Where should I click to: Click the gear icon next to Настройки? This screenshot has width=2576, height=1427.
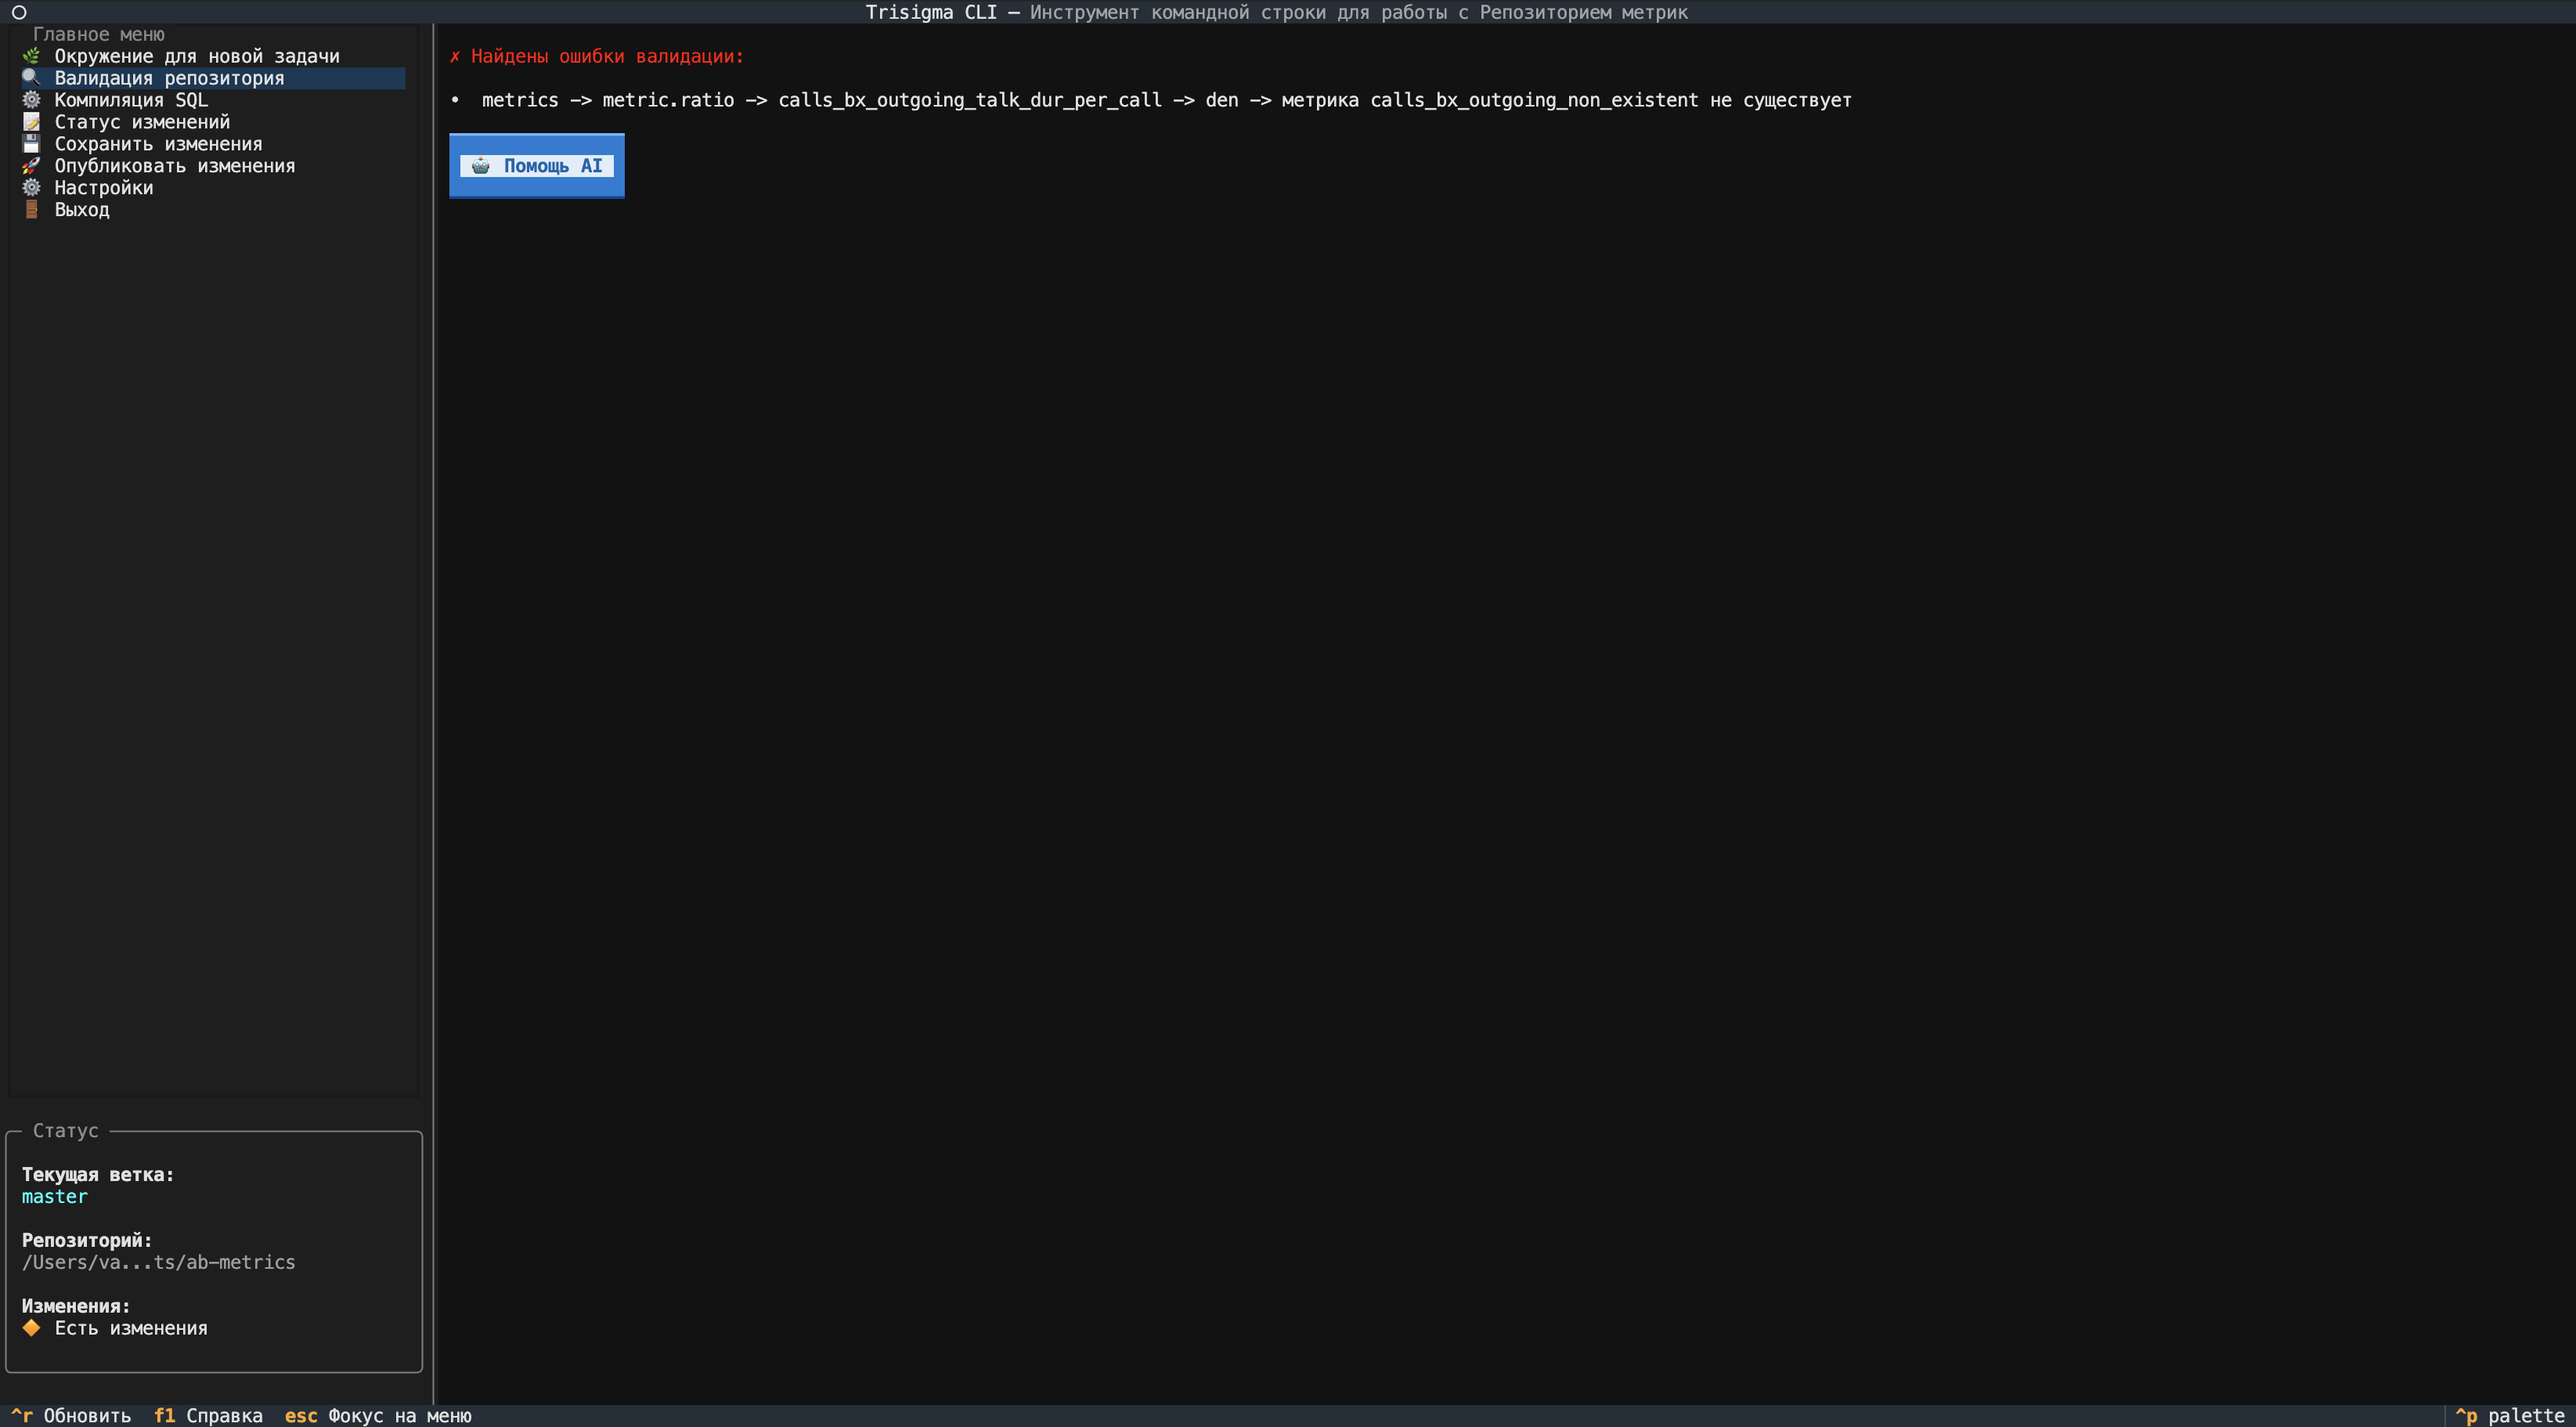pos(32,187)
